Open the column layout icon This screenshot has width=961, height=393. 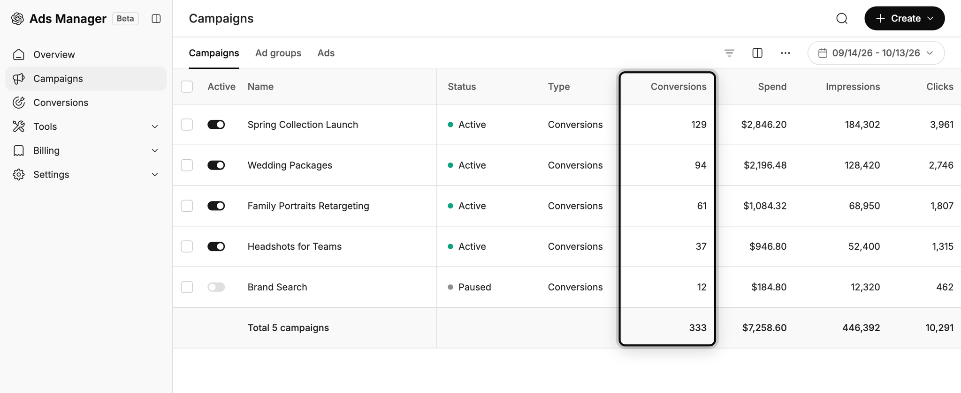[757, 53]
